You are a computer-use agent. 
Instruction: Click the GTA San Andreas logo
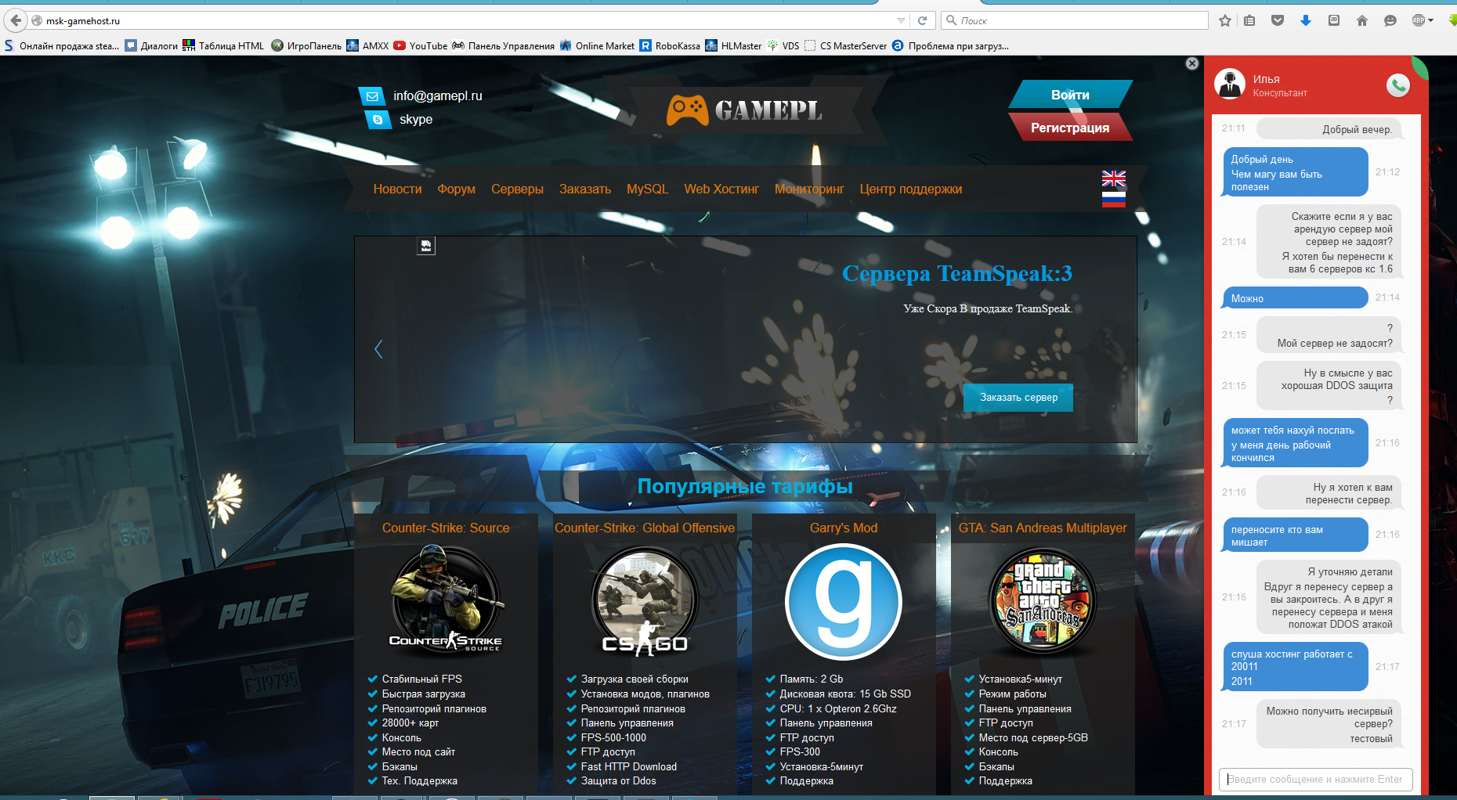point(1043,601)
